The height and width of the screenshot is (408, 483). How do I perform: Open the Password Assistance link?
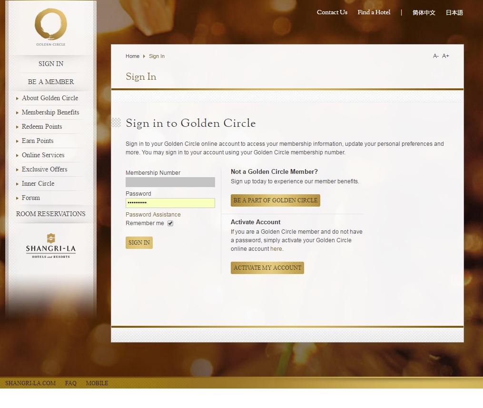click(x=153, y=215)
